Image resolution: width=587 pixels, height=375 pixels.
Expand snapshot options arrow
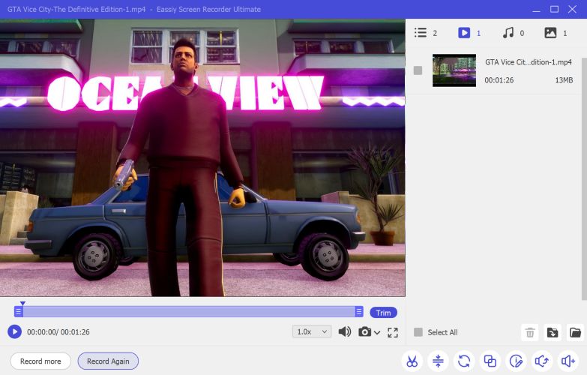point(377,332)
